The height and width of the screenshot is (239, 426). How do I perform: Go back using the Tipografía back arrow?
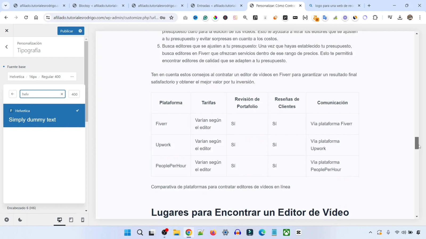pos(6,46)
